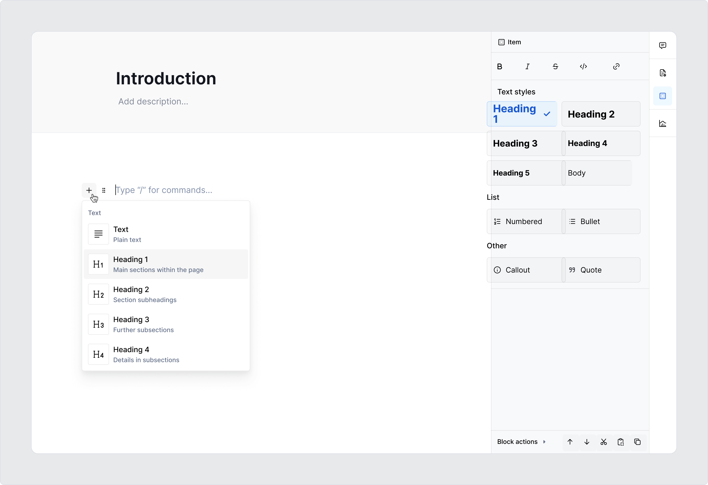Click the Text styles section label

point(516,92)
